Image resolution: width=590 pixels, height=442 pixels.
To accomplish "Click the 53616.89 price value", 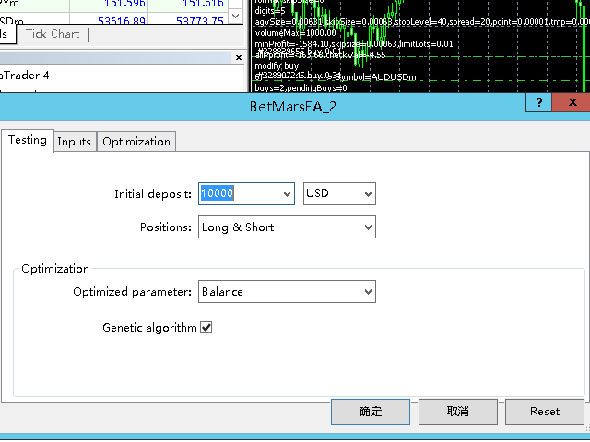I will point(121,20).
